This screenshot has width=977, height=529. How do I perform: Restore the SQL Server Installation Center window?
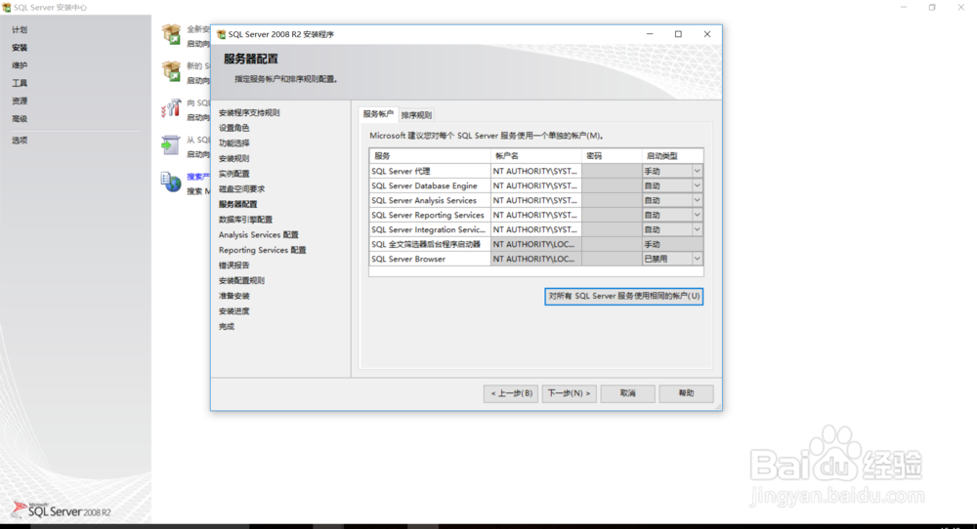[932, 8]
